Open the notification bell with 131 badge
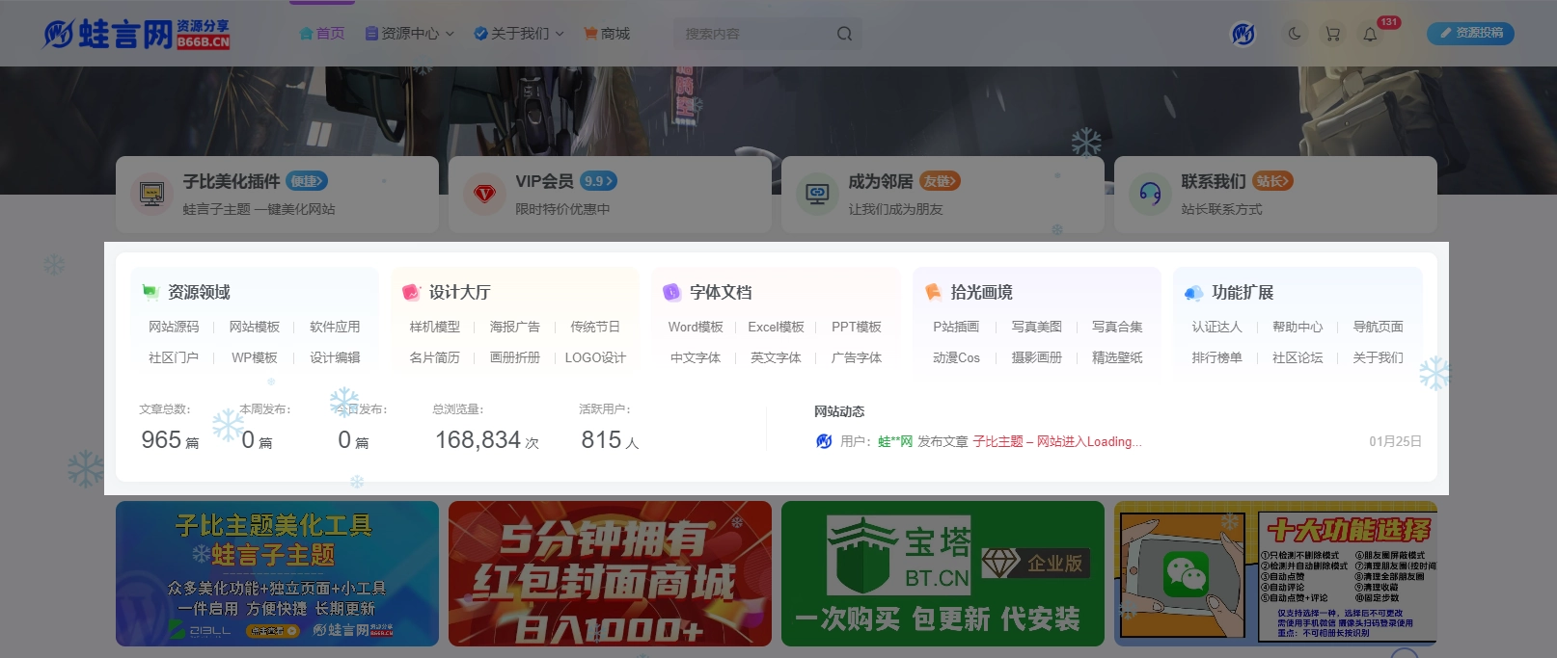This screenshot has width=1557, height=658. point(1370,34)
